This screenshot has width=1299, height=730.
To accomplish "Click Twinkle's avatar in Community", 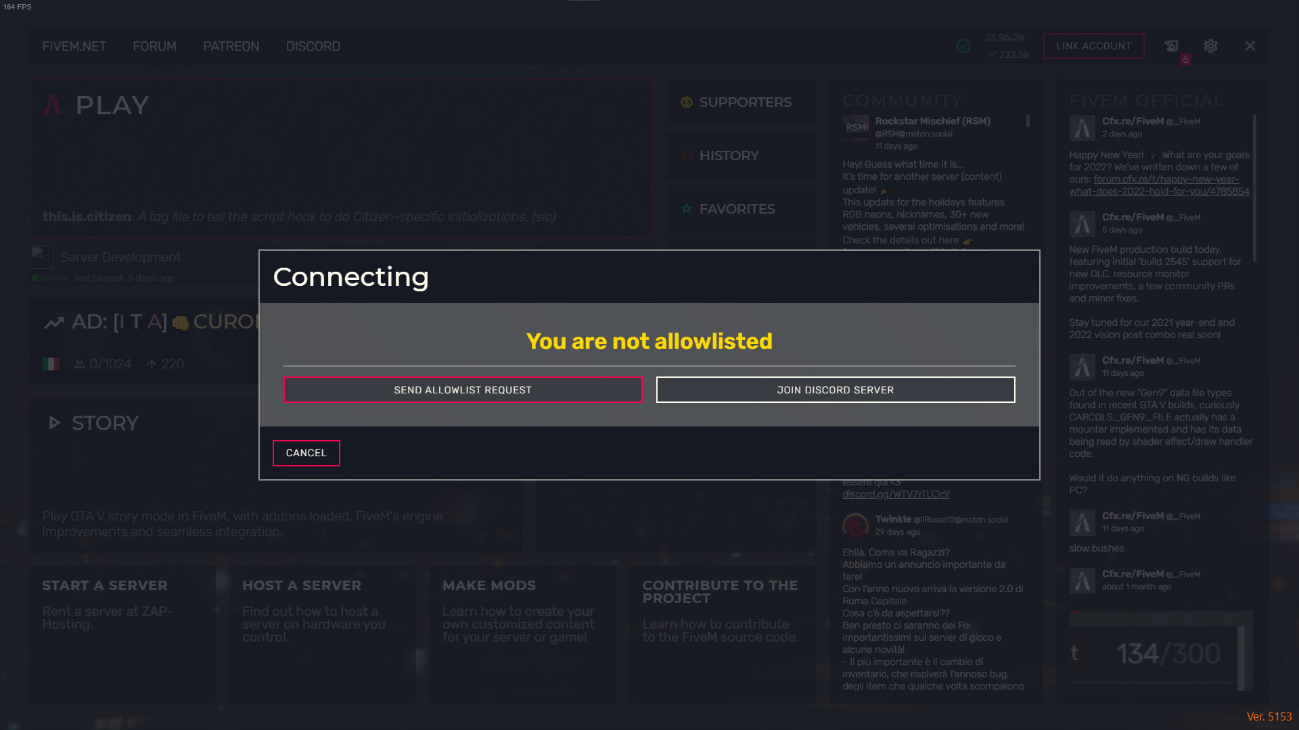I will (x=855, y=525).
